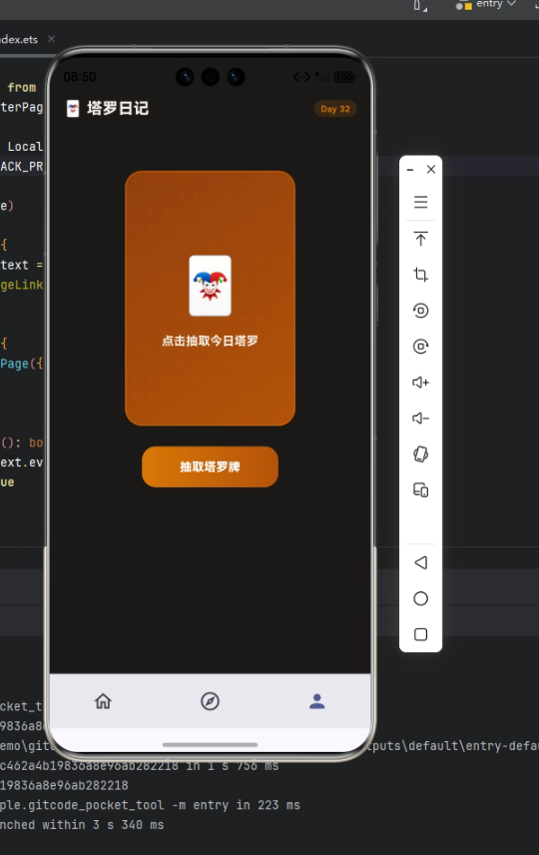Click log line containing 'gitcode_pocket_tool -m entry'
This screenshot has height=855, width=539.
pyautogui.click(x=150, y=805)
